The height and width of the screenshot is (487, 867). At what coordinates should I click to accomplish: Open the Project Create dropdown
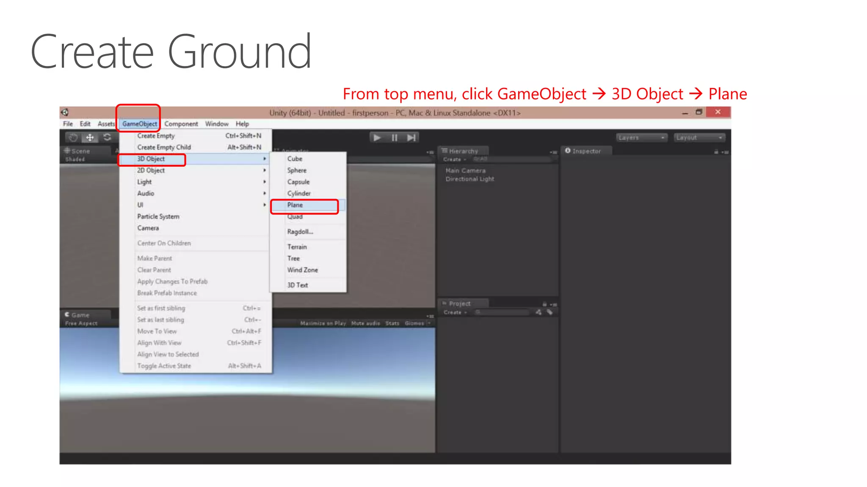coord(455,312)
